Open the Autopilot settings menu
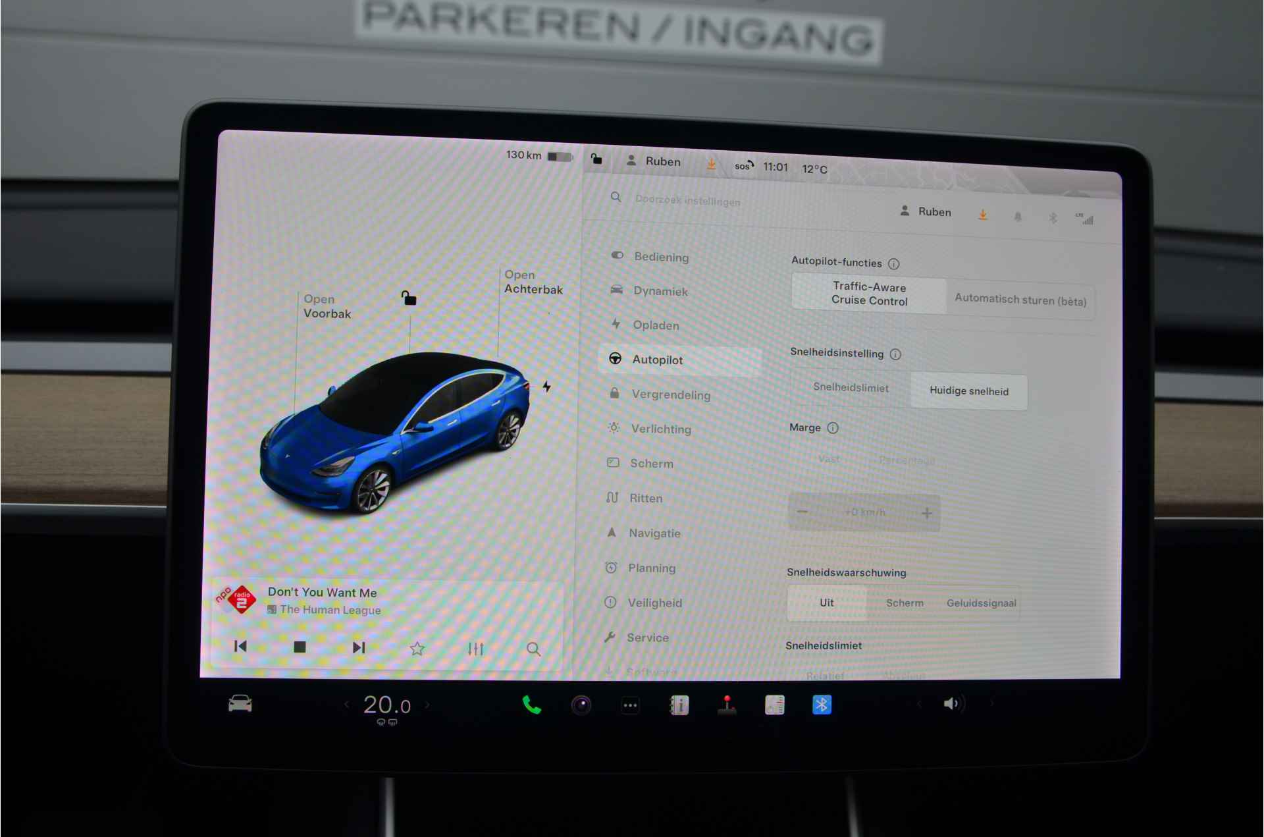 (680, 360)
